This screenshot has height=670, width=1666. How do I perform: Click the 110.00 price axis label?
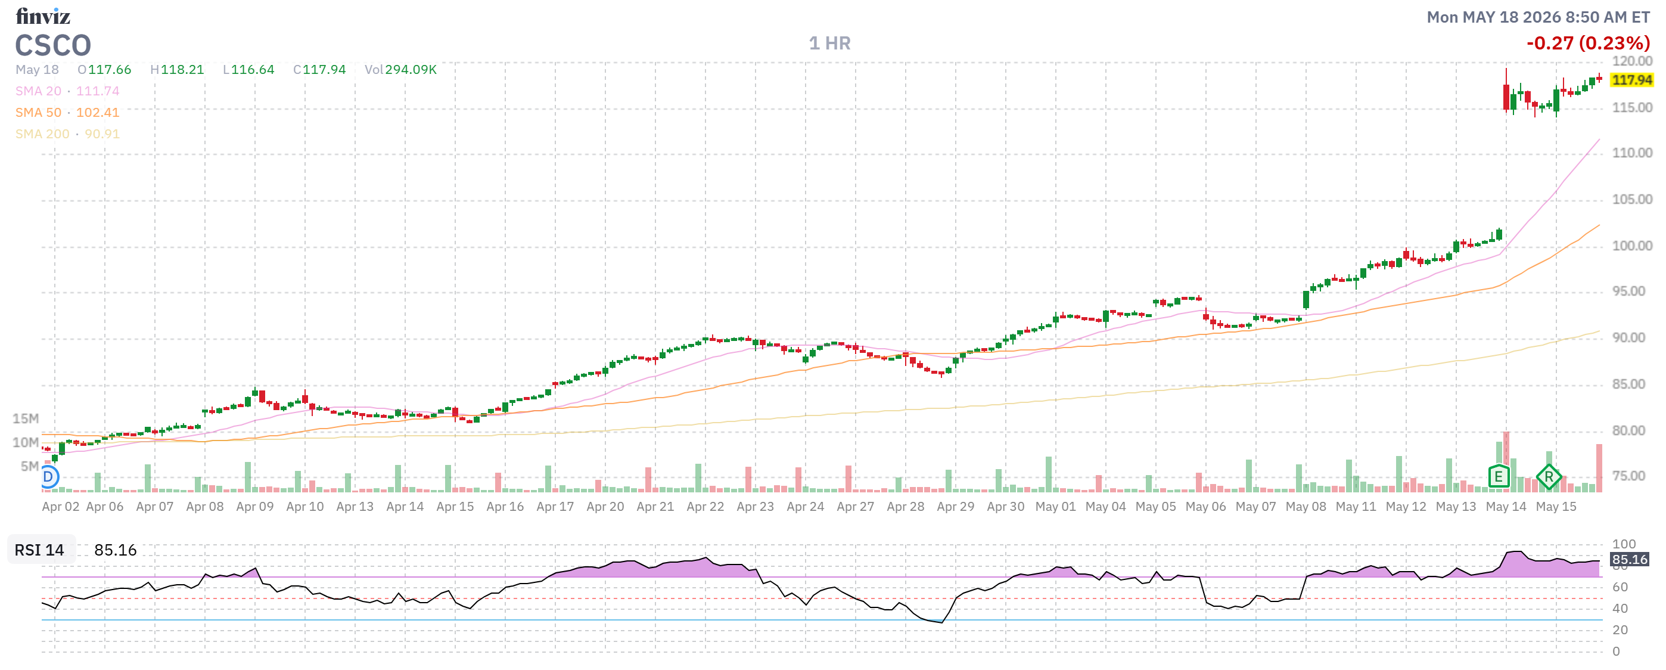click(1633, 153)
